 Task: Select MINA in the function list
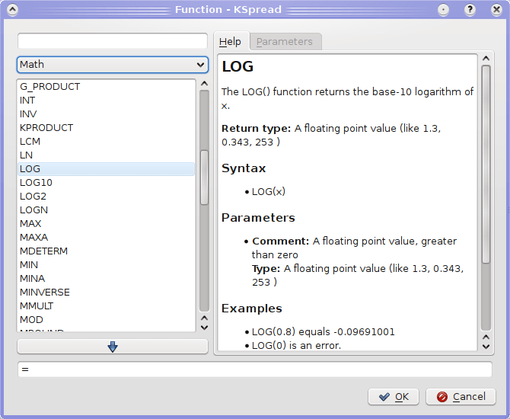(106, 278)
